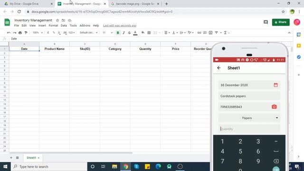Open the Edit menu

[x=24, y=25]
